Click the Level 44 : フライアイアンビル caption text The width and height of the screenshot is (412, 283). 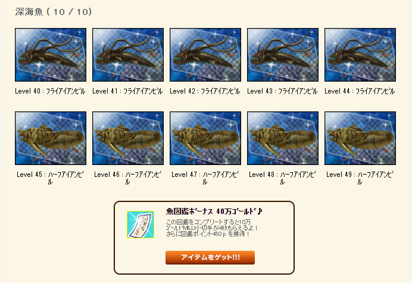point(360,91)
